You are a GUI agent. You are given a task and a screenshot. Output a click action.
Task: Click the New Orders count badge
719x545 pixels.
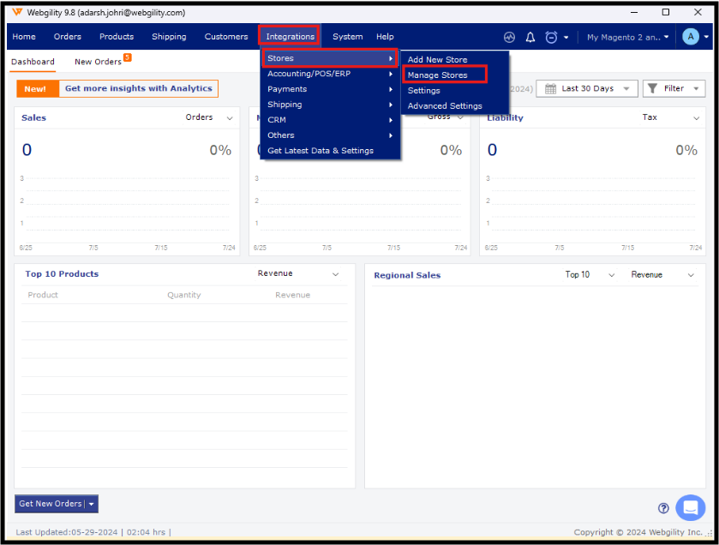(x=128, y=57)
